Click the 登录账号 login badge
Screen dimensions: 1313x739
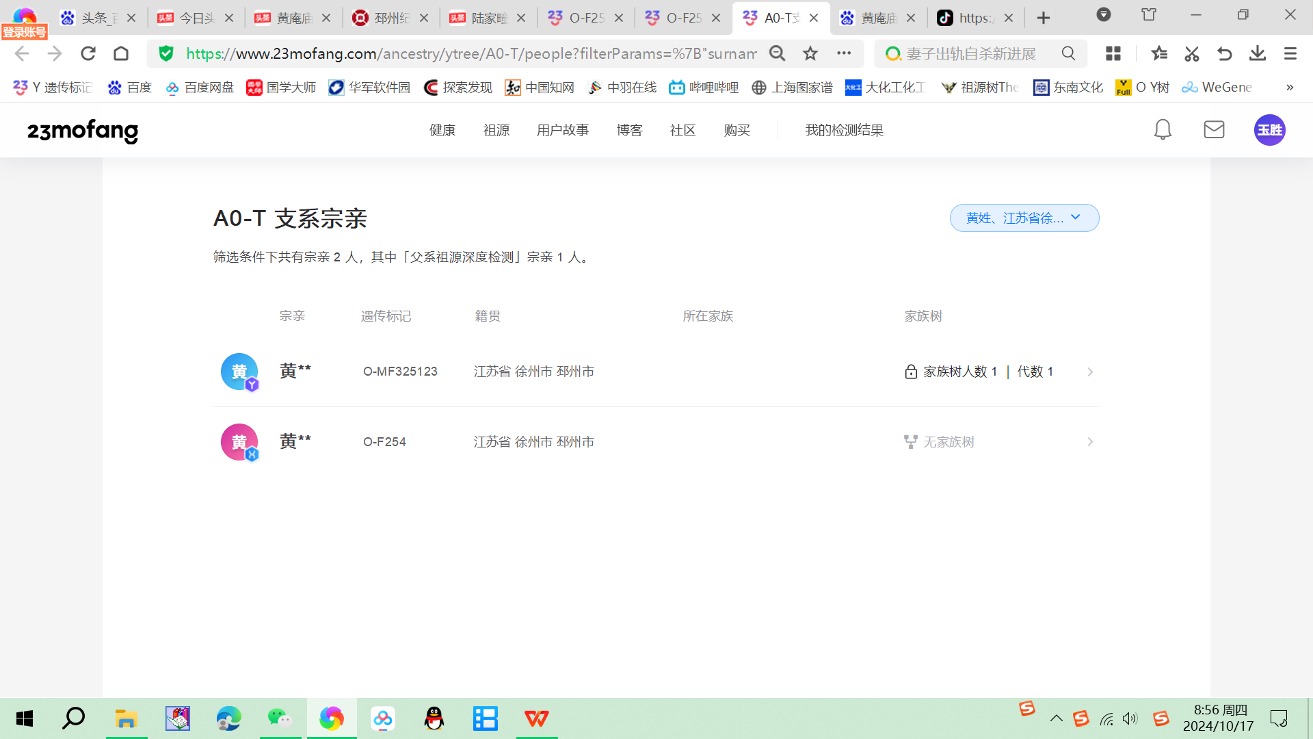click(x=25, y=31)
